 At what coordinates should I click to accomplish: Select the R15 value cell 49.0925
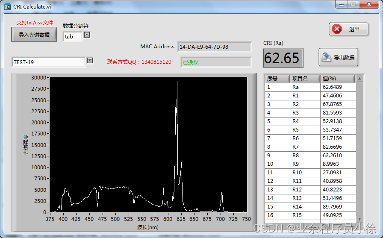[338, 215]
